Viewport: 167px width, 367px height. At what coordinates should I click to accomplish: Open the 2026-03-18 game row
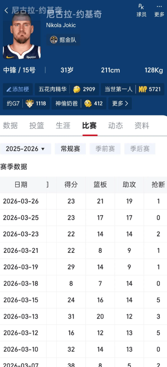pos(84,283)
